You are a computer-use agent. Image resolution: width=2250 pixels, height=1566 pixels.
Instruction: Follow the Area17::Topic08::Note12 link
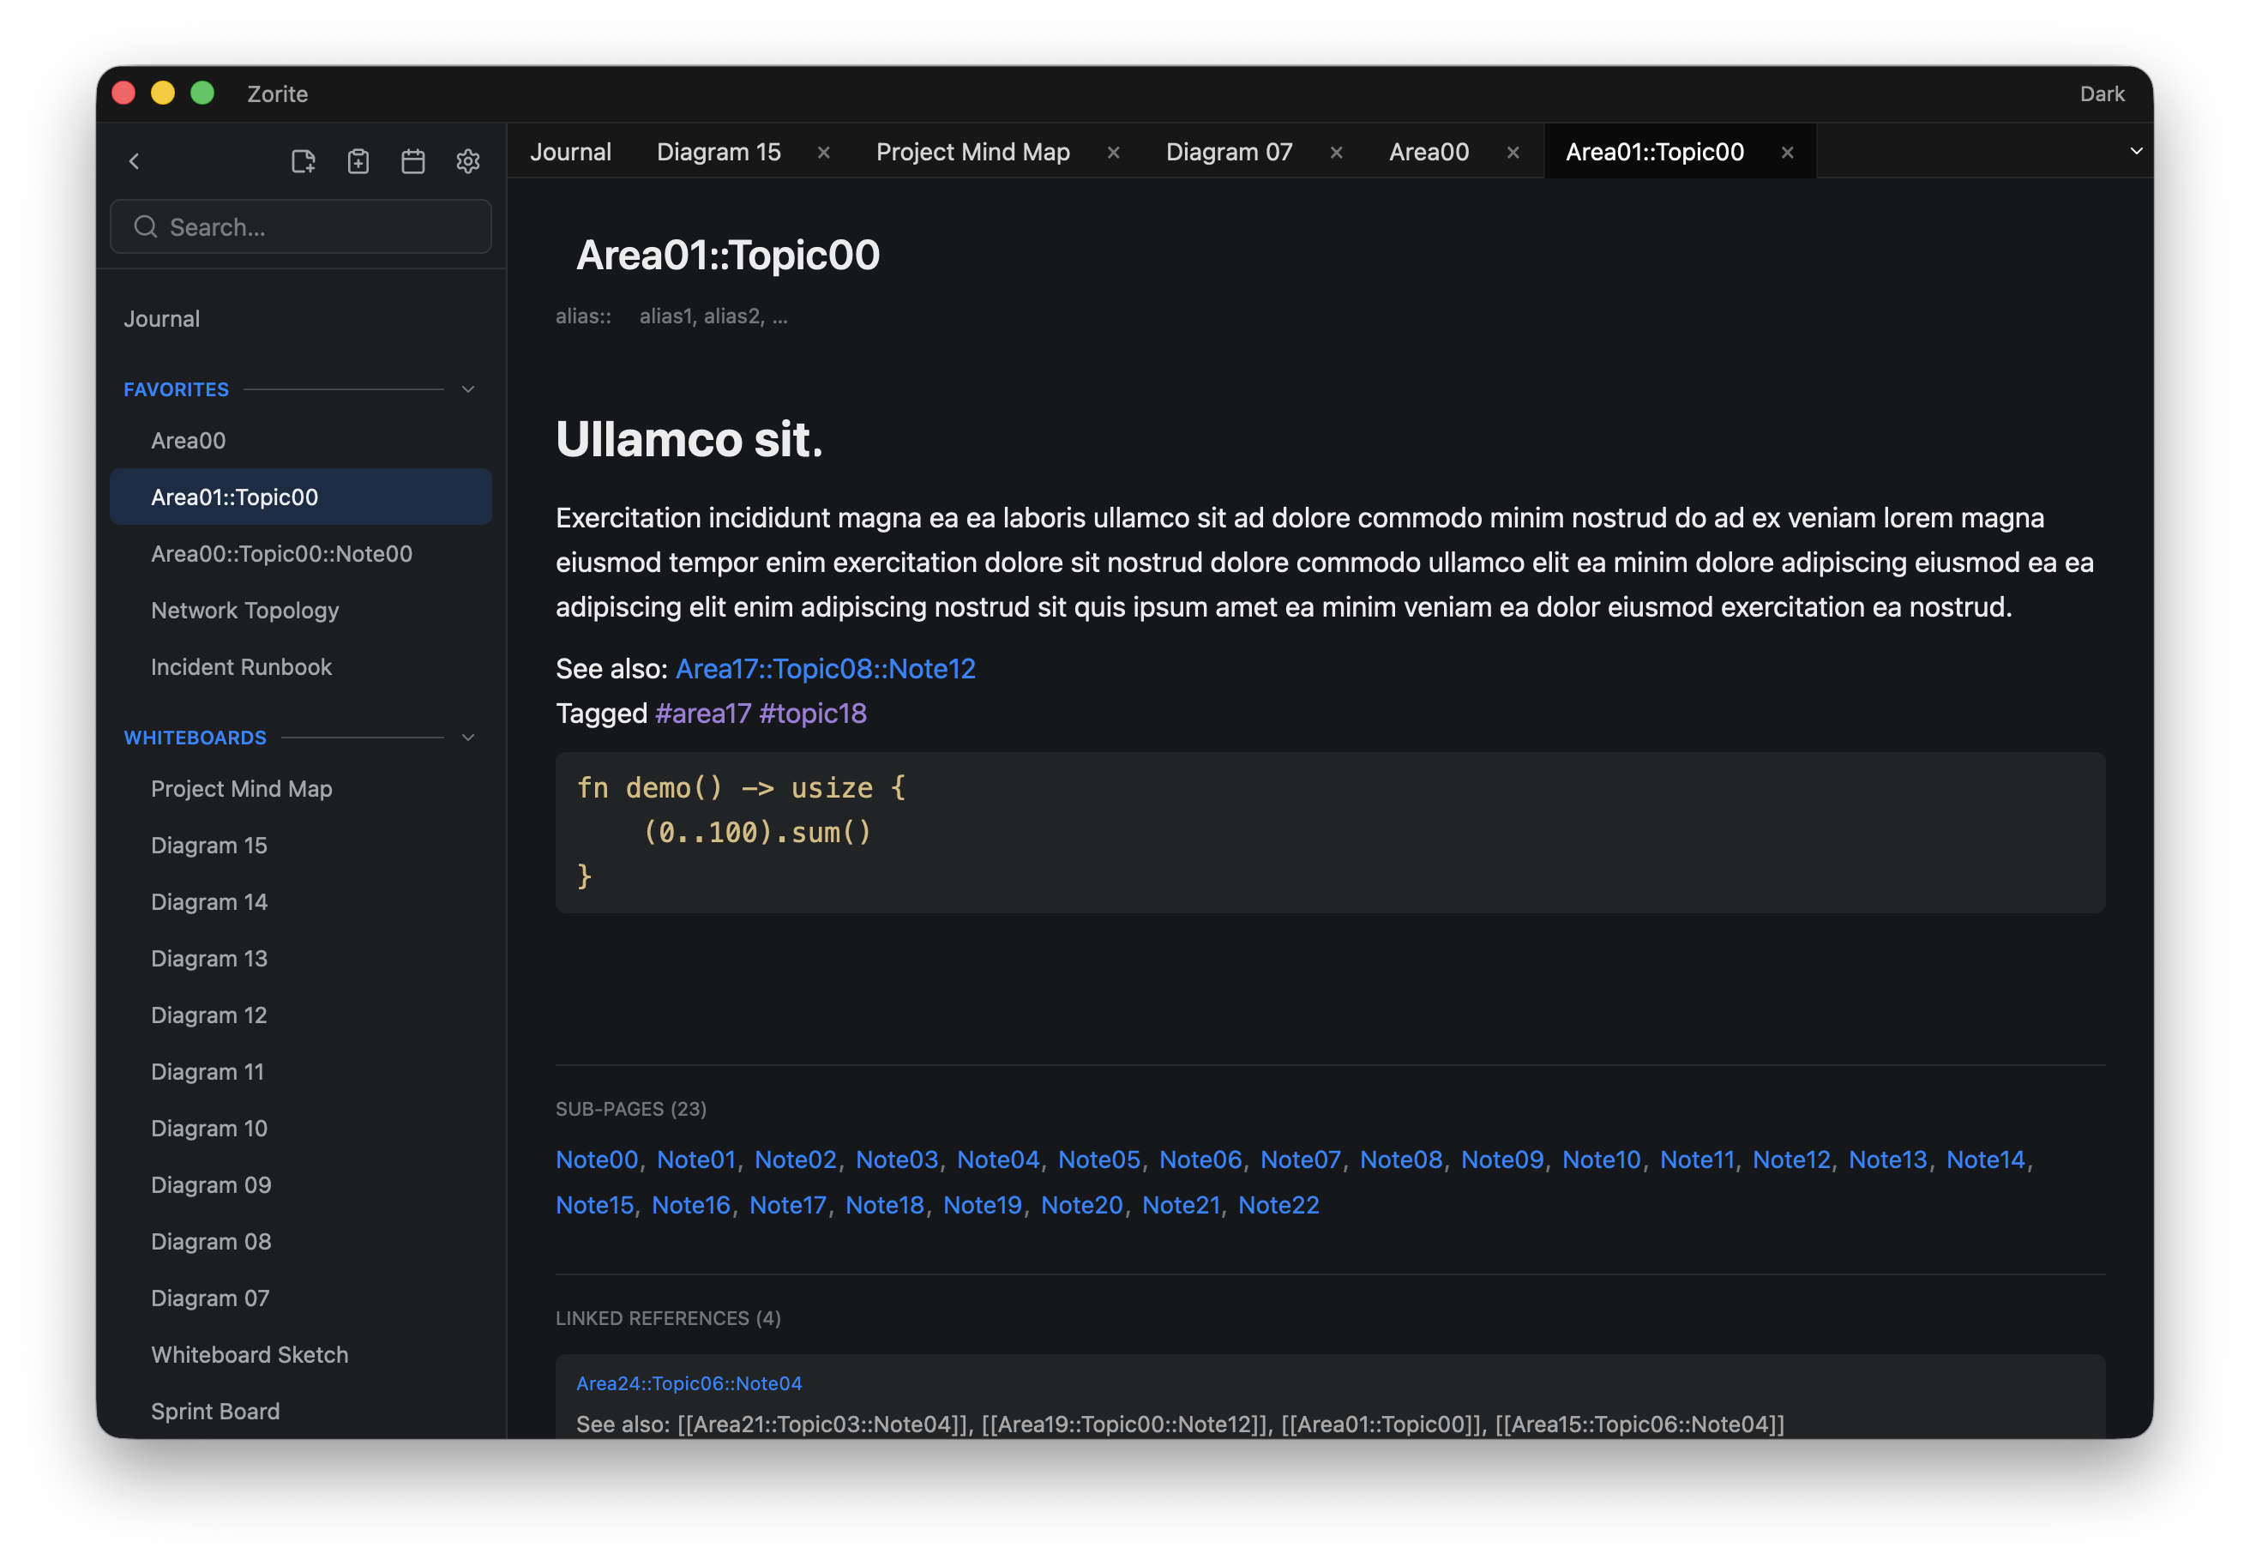pos(825,668)
